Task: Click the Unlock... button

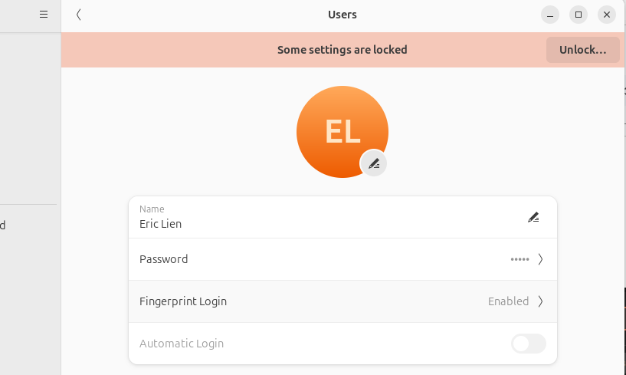Action: (582, 50)
